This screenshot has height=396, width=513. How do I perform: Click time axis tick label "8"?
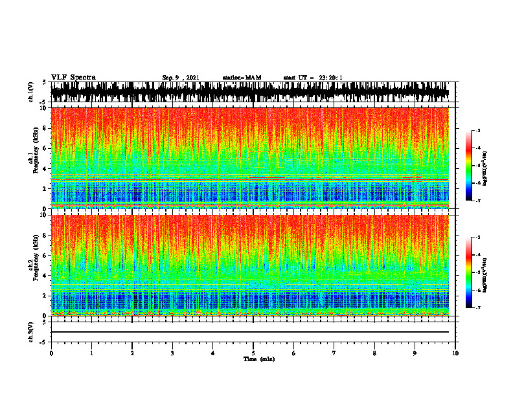(x=374, y=353)
